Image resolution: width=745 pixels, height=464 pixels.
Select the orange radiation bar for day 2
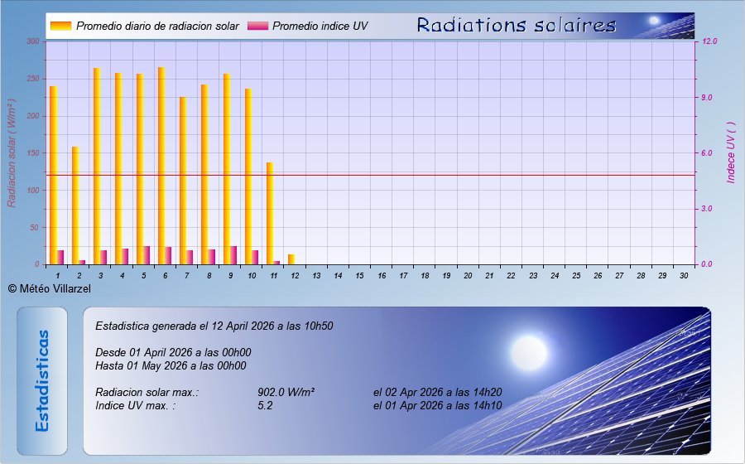click(x=74, y=205)
